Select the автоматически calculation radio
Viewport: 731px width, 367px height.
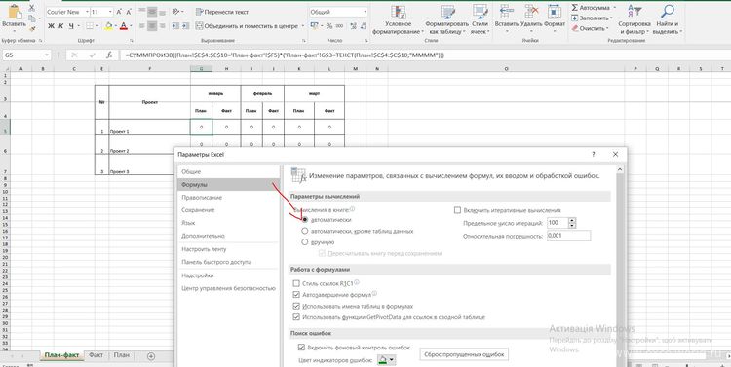(305, 219)
